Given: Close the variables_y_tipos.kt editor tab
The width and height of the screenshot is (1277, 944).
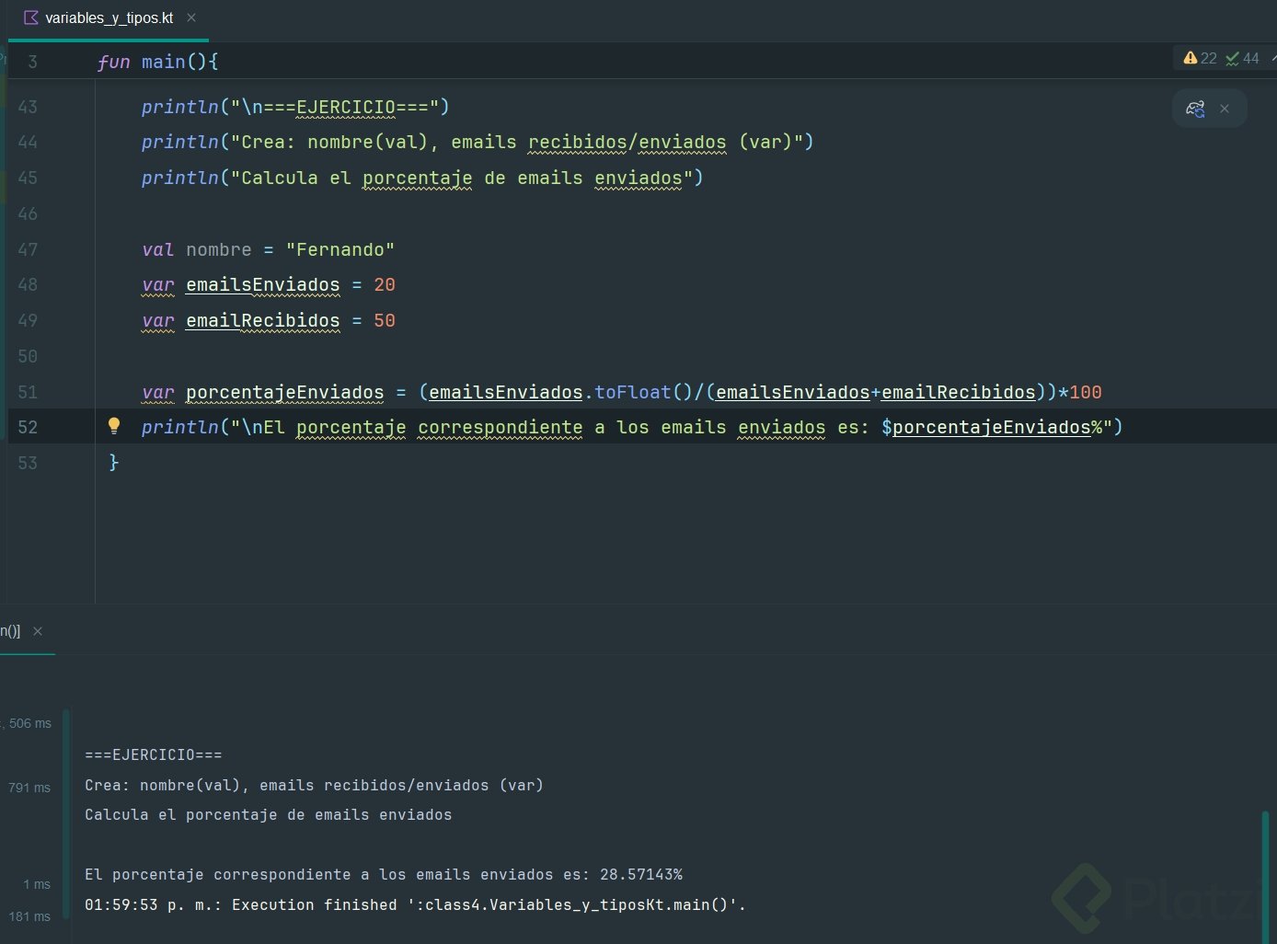Looking at the screenshot, I should 191,17.
